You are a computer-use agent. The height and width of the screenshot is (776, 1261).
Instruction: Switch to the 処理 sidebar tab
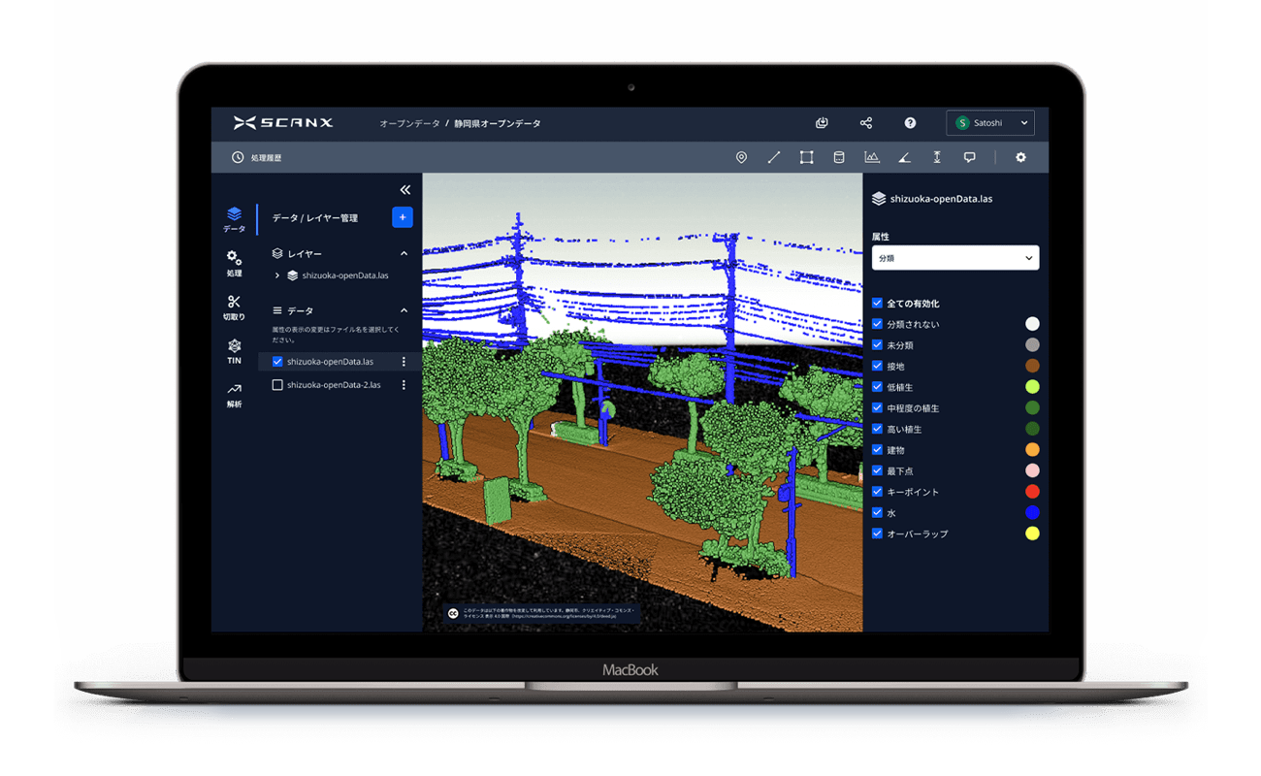(x=233, y=264)
